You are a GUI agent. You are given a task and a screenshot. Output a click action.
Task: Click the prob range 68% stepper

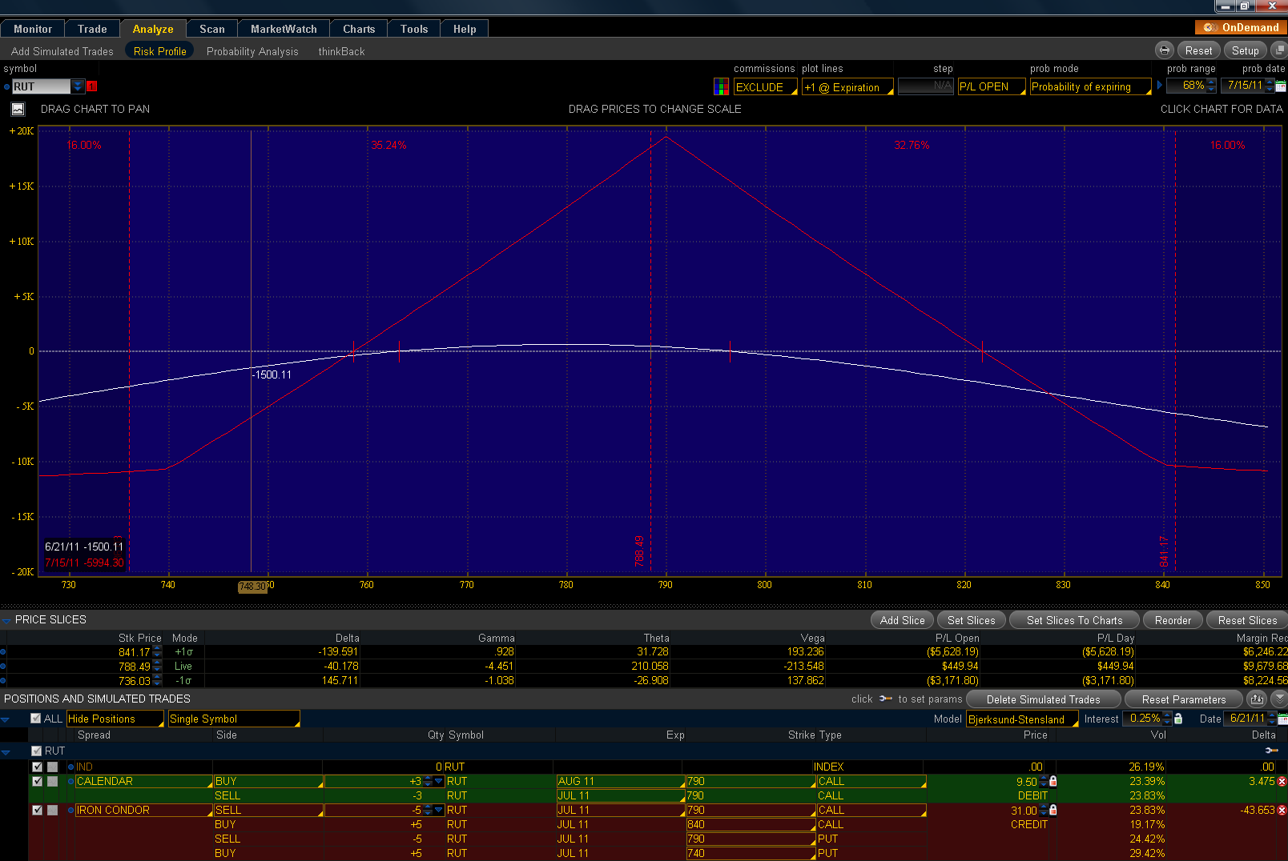pyautogui.click(x=1211, y=85)
